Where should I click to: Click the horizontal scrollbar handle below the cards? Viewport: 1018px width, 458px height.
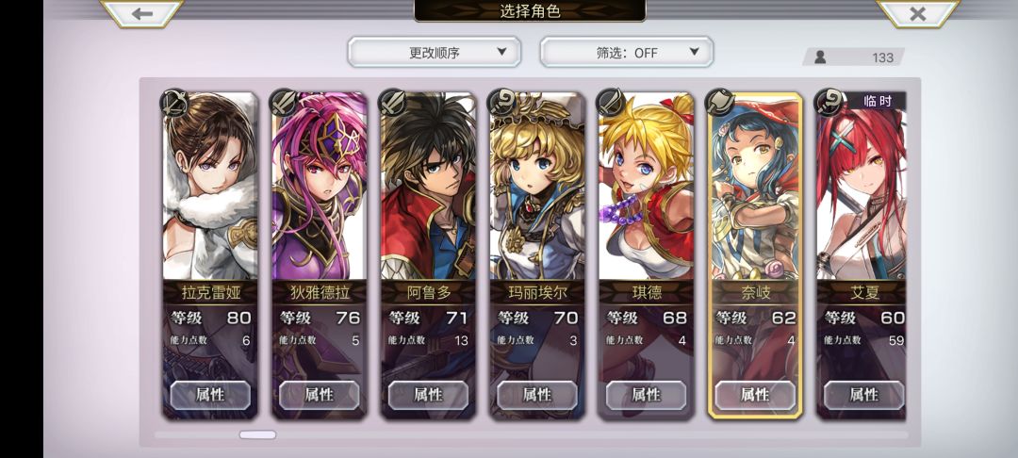pos(257,434)
